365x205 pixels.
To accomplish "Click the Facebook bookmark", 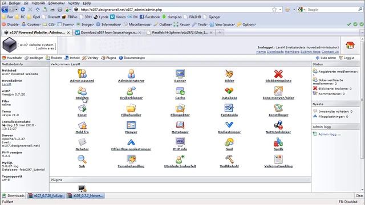I will tap(149, 17).
